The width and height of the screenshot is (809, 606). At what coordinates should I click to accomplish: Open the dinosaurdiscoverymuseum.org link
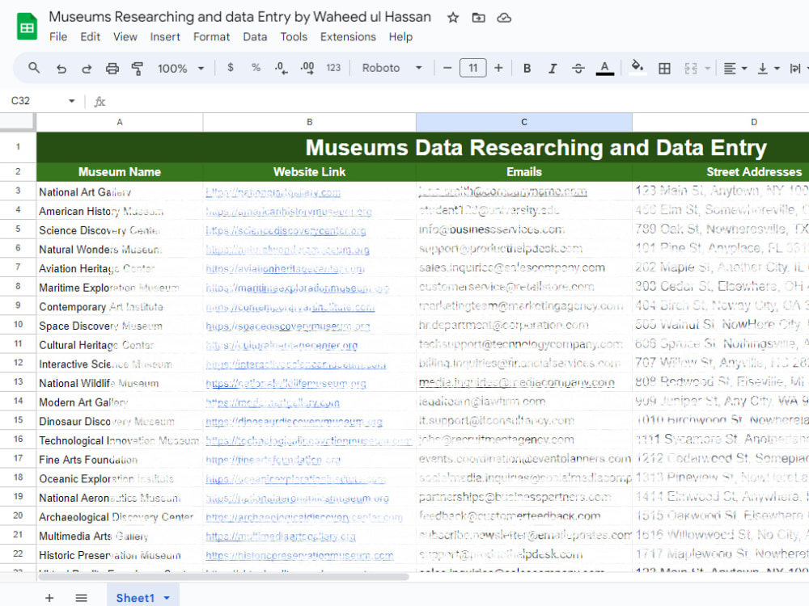[x=294, y=422]
